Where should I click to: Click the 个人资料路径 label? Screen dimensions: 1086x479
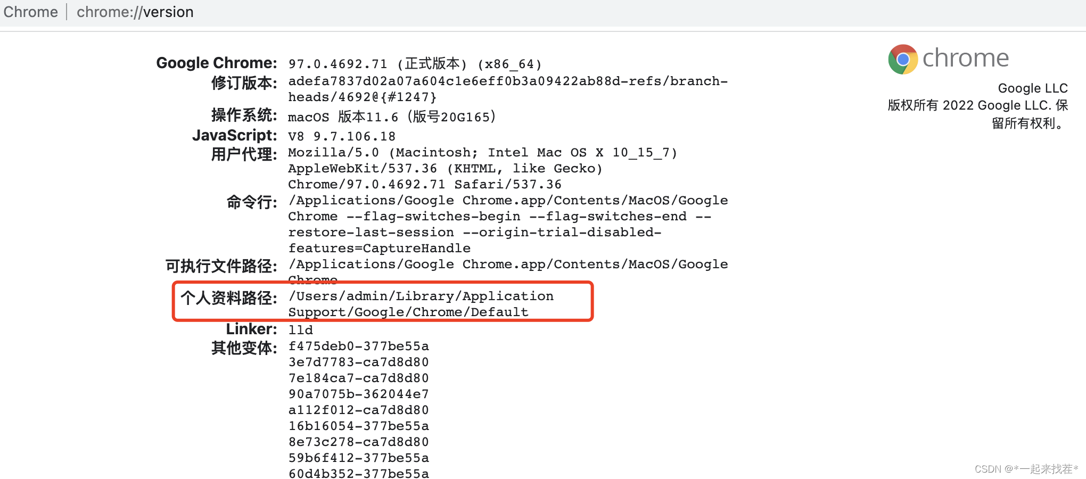point(229,298)
